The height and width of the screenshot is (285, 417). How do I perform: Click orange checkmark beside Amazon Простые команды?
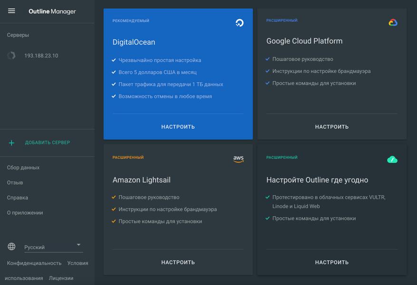coord(114,221)
